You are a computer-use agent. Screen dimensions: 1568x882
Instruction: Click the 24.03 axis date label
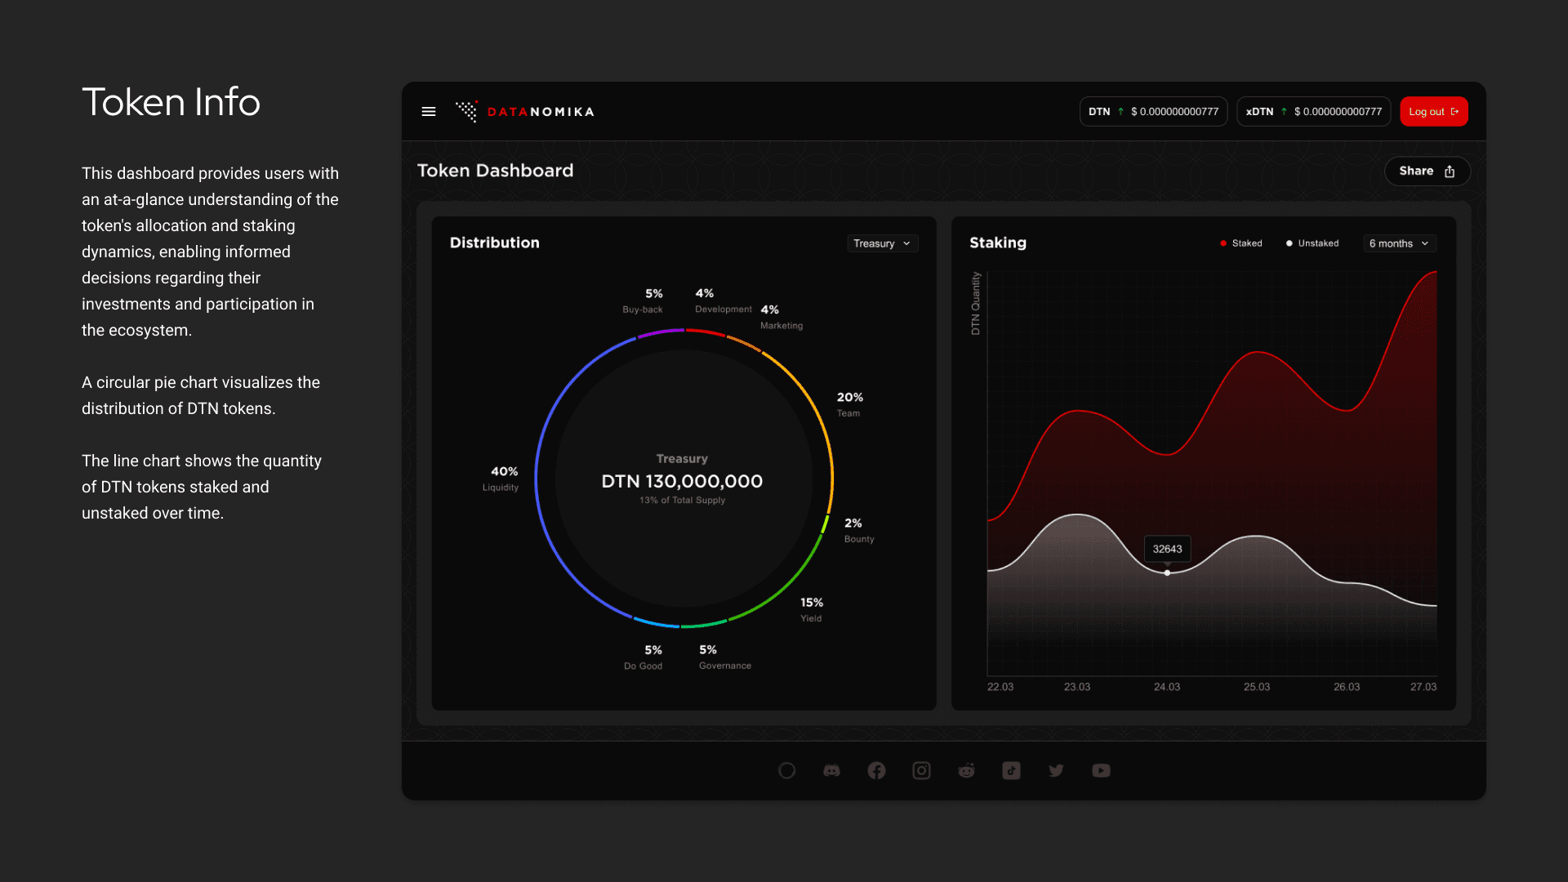click(x=1166, y=687)
